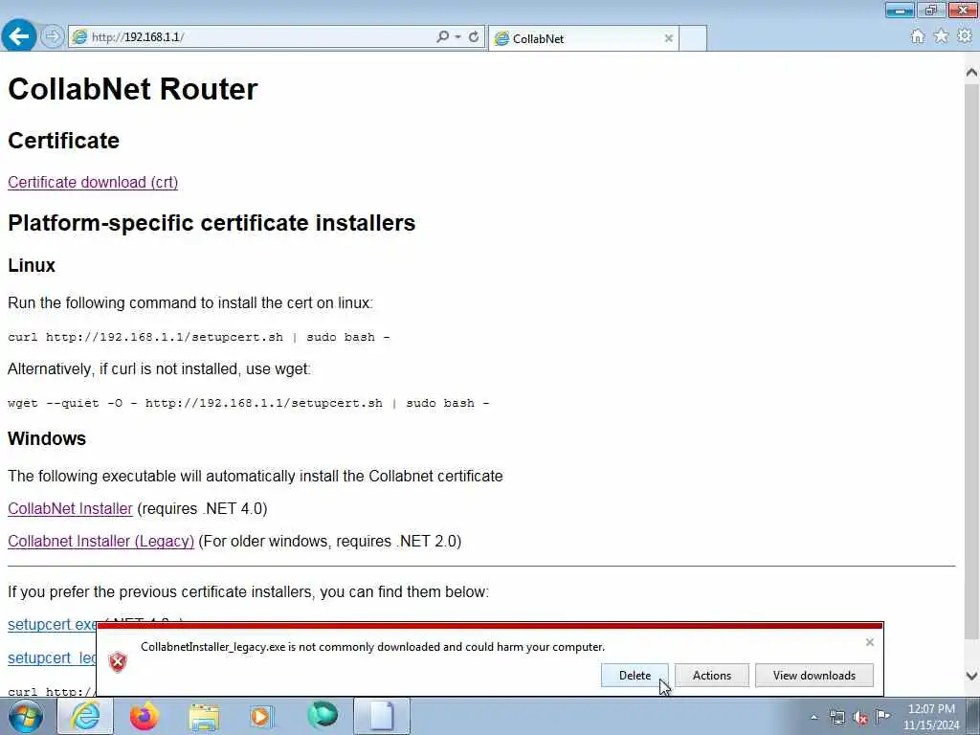Launch Firefox from the taskbar
The height and width of the screenshot is (735, 980).
145,716
